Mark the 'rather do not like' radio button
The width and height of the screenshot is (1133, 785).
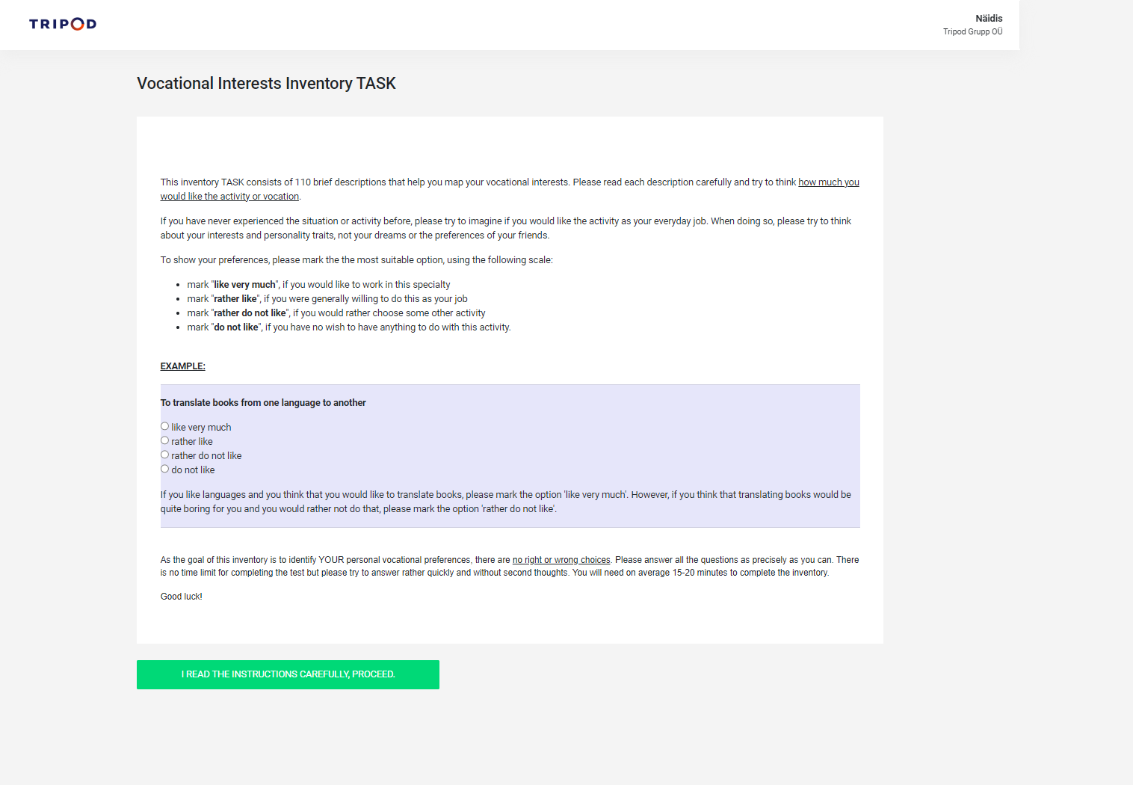click(x=164, y=455)
